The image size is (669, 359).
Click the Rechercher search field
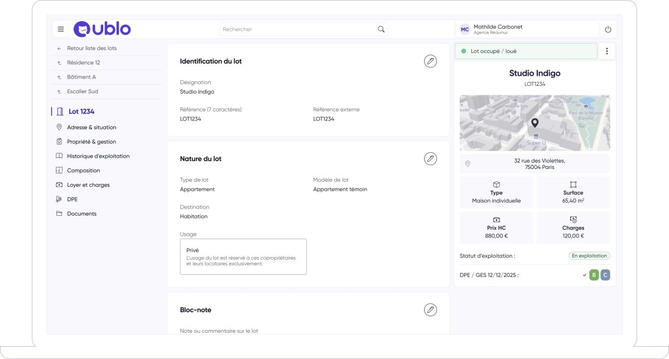[x=299, y=30]
